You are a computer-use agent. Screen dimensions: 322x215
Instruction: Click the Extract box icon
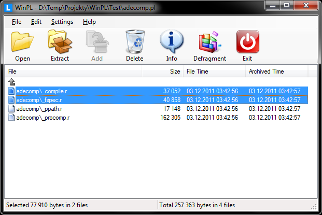(60, 41)
